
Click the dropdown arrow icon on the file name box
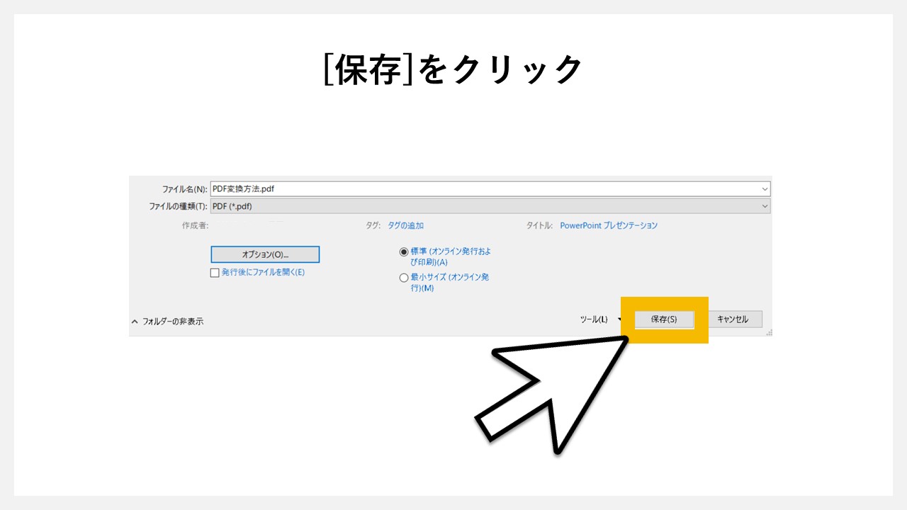765,188
